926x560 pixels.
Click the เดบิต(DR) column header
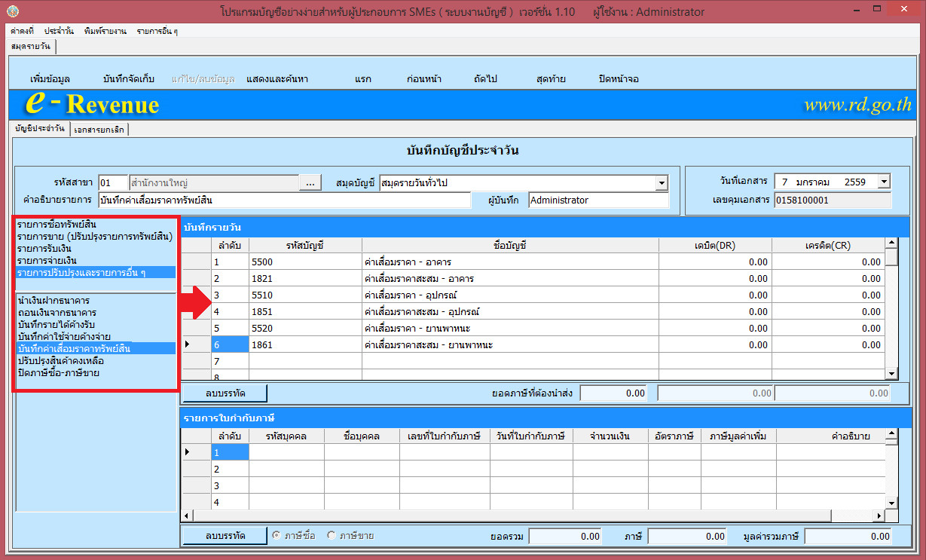[x=715, y=245]
